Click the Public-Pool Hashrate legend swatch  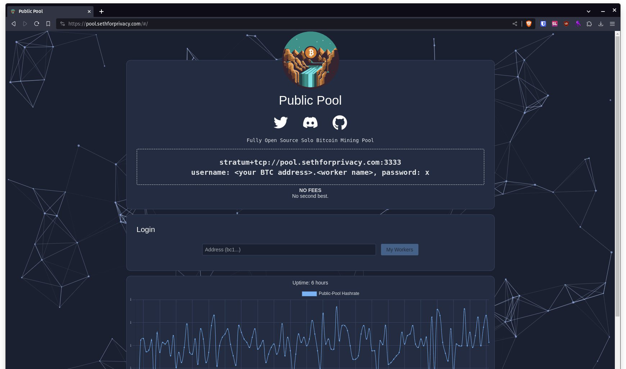[x=309, y=294]
